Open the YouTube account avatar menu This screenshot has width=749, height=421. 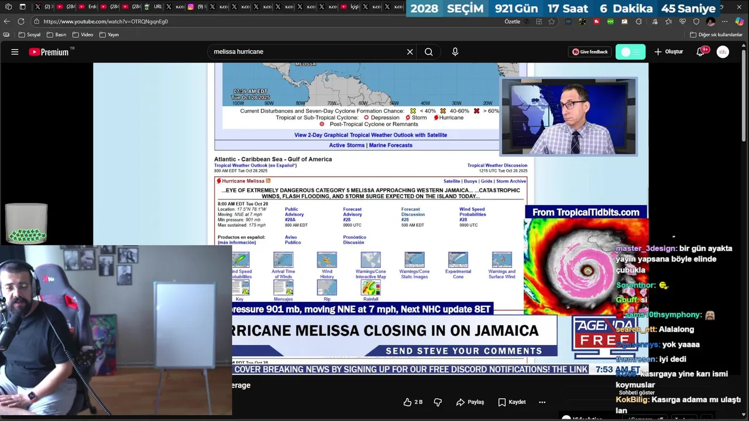coord(723,51)
